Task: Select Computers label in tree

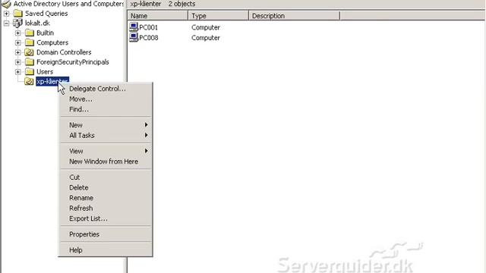Action: [52, 42]
